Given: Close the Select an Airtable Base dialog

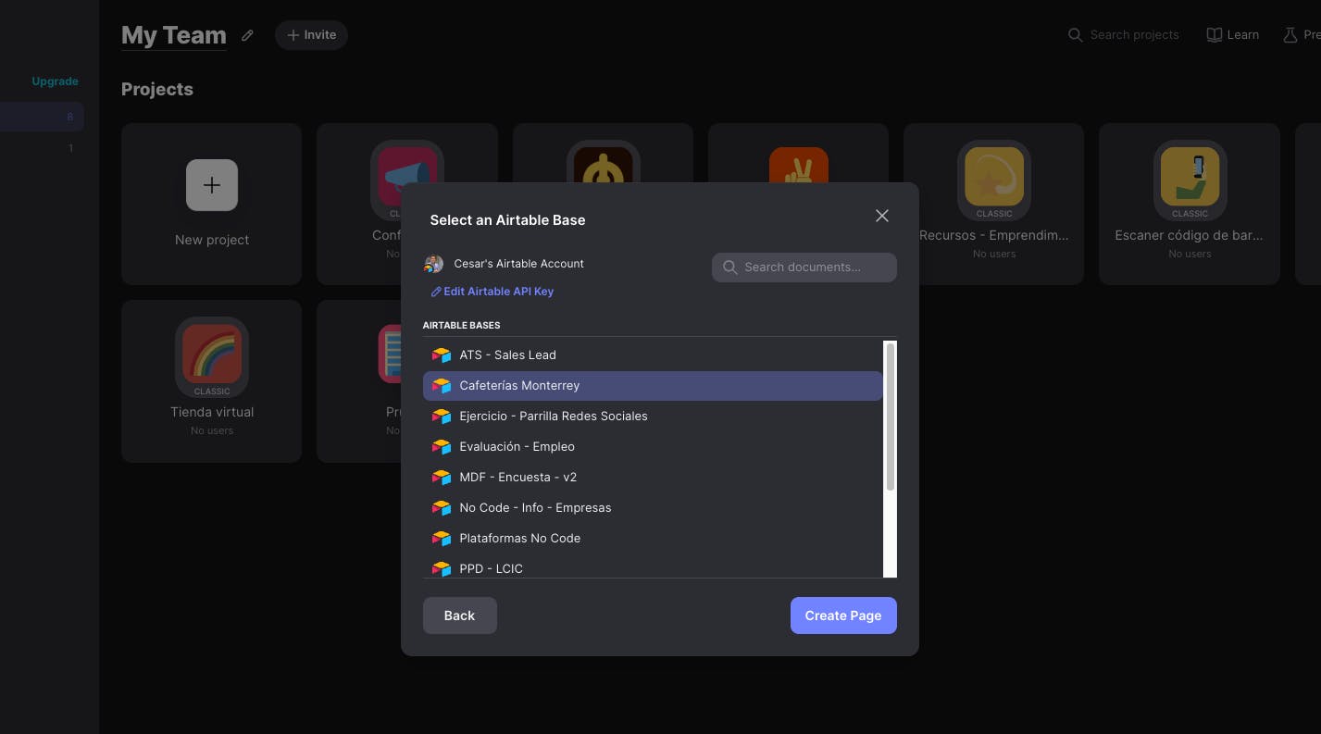Looking at the screenshot, I should [x=881, y=216].
